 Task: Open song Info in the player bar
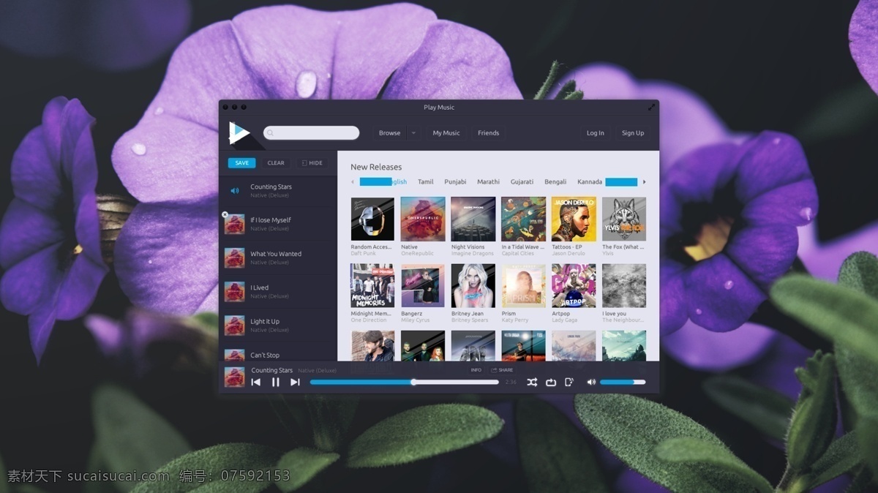point(476,370)
